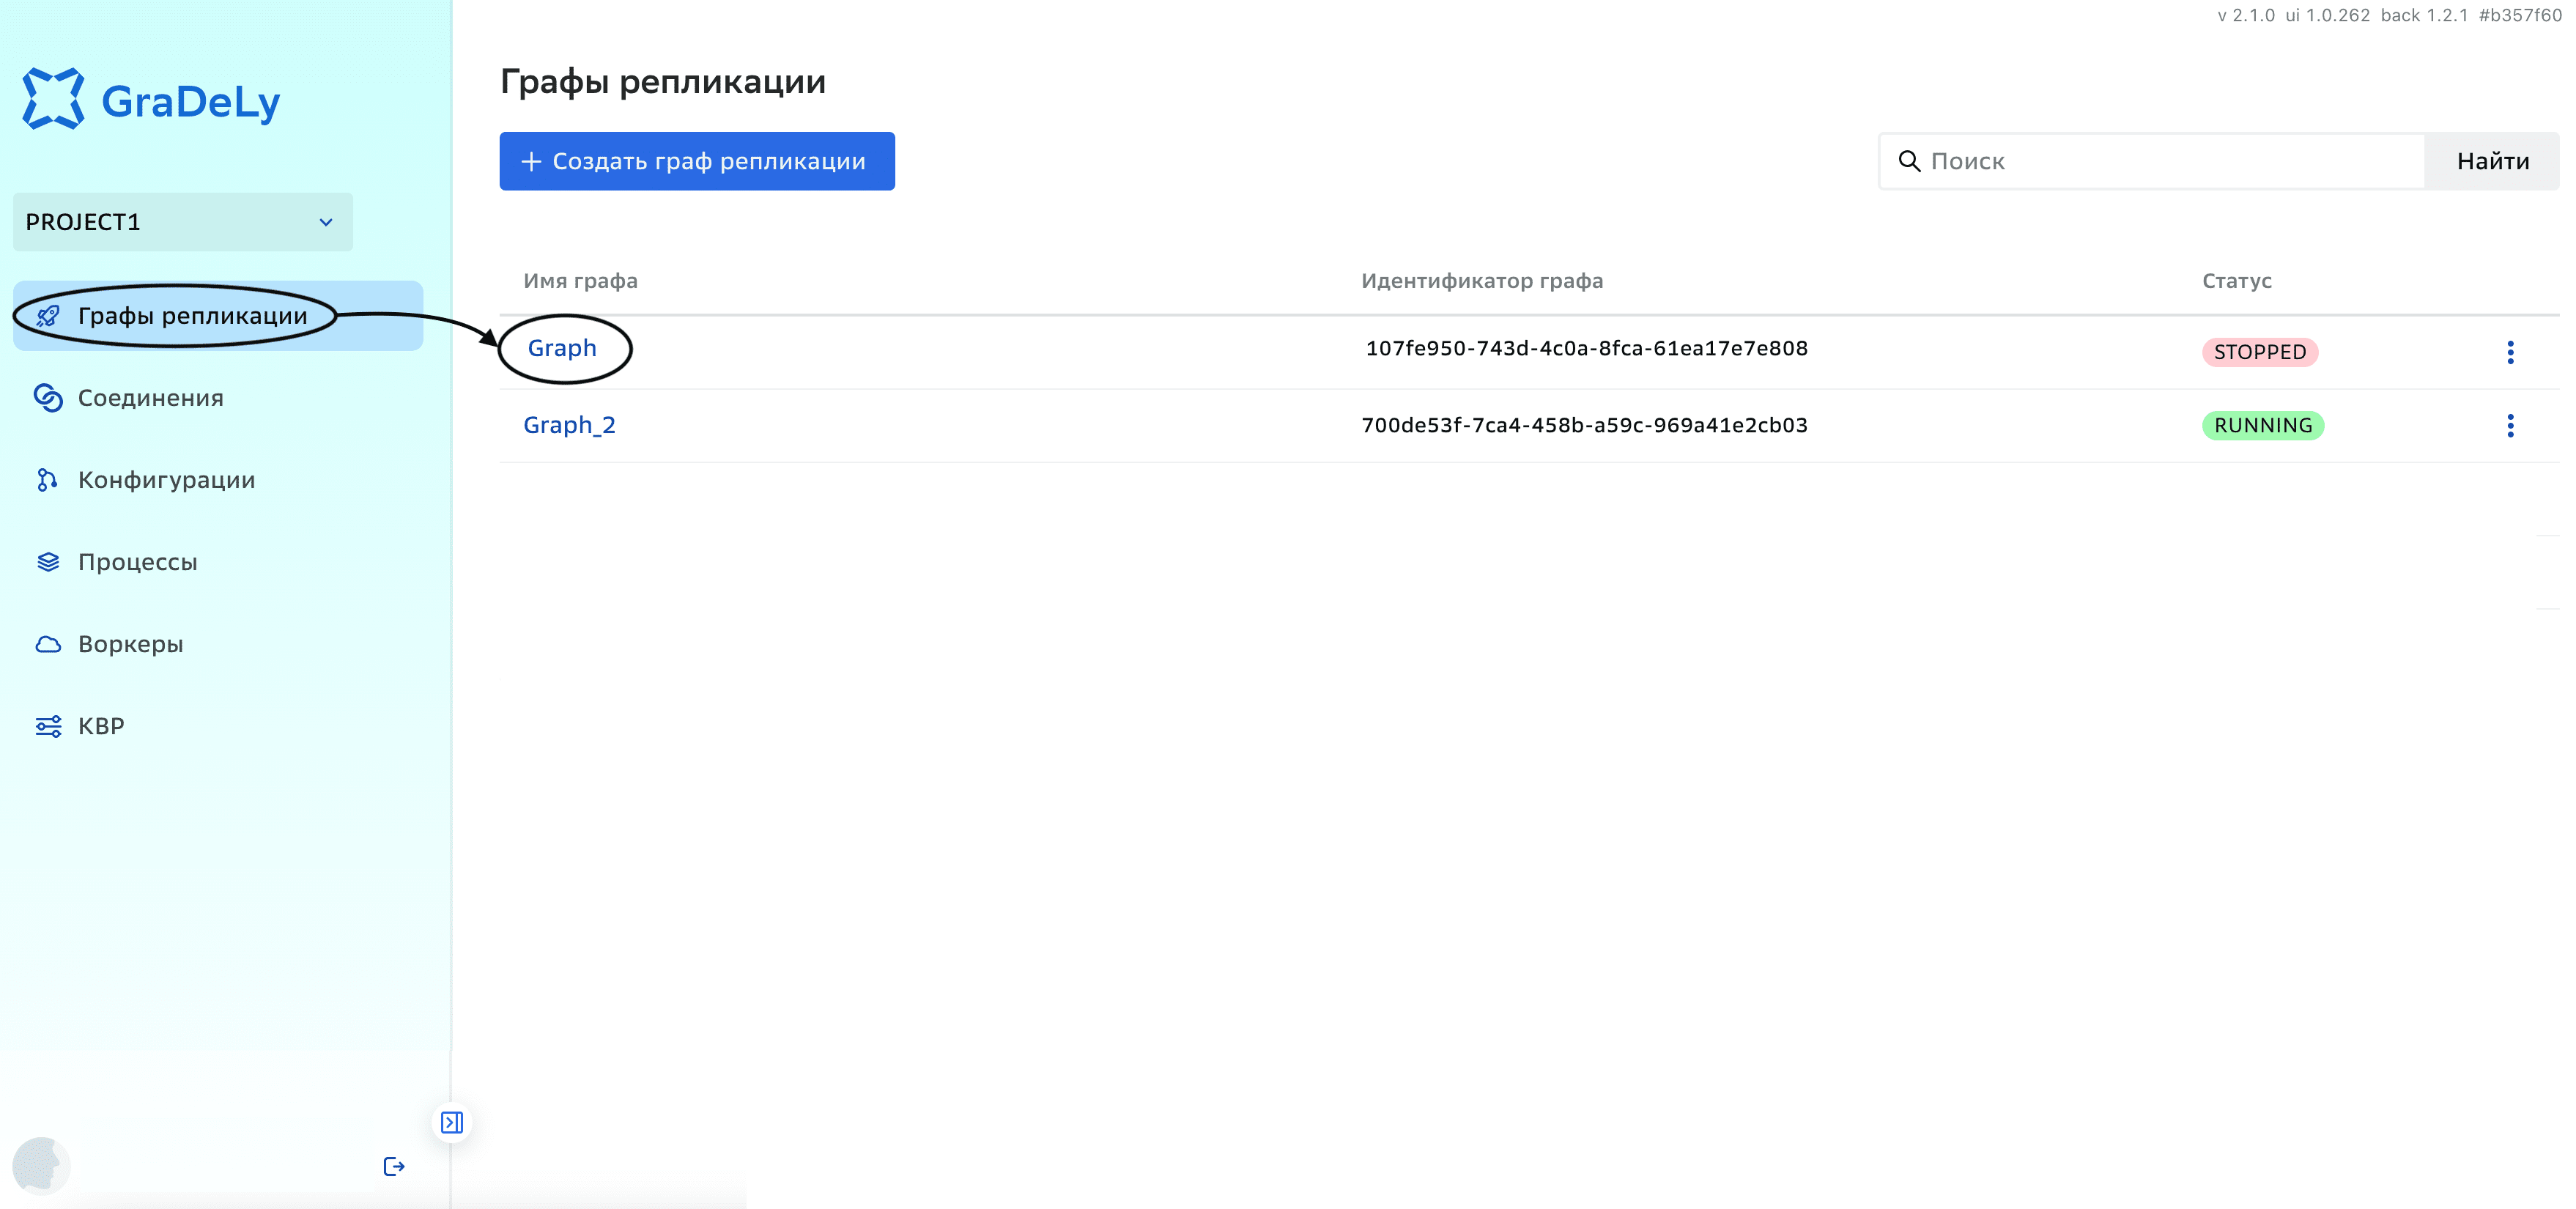Click the user avatar

pyautogui.click(x=41, y=1166)
